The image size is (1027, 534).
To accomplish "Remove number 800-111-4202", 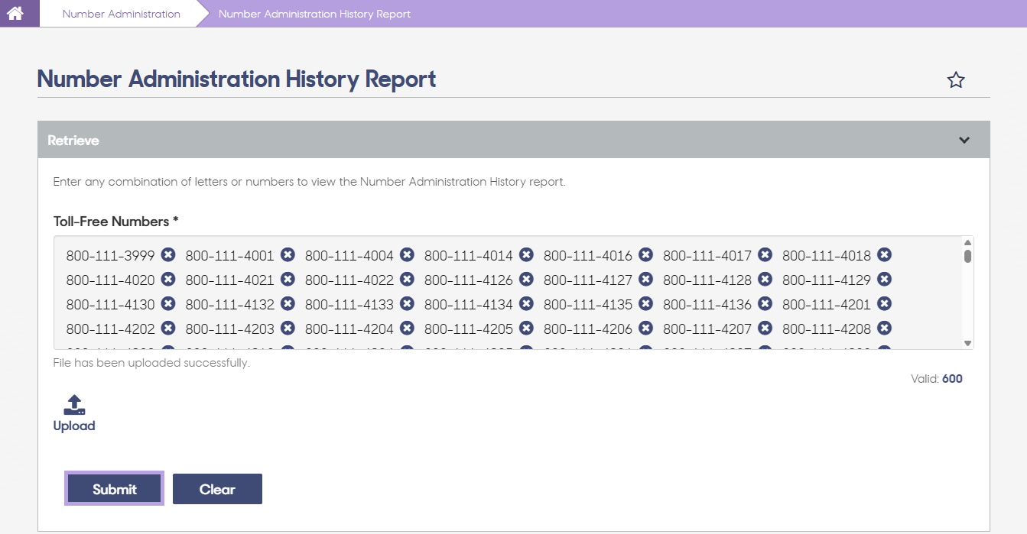I will coord(168,328).
